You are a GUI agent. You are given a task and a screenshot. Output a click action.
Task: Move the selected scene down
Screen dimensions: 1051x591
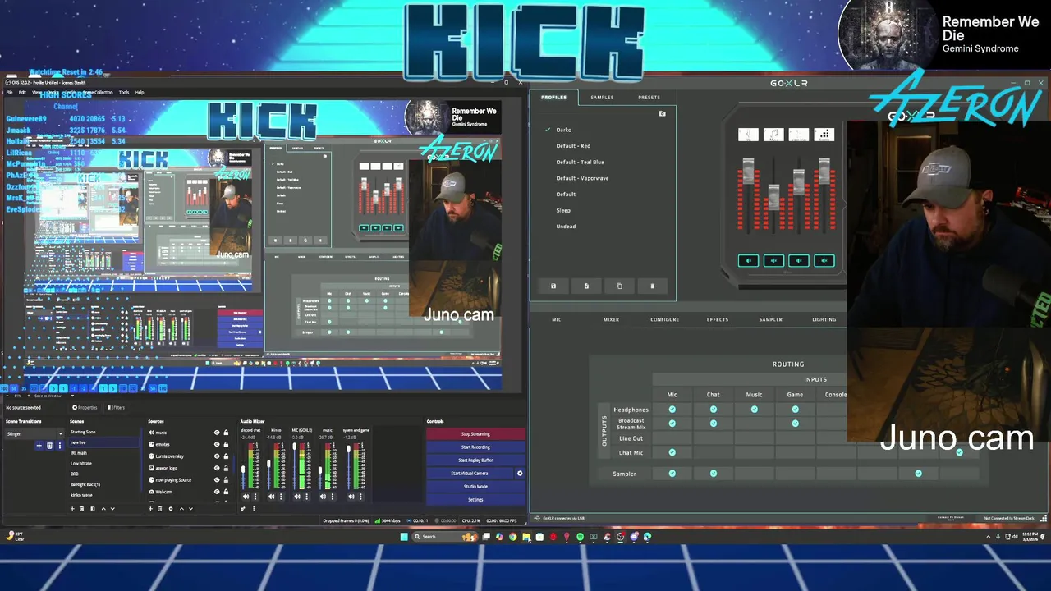[112, 509]
